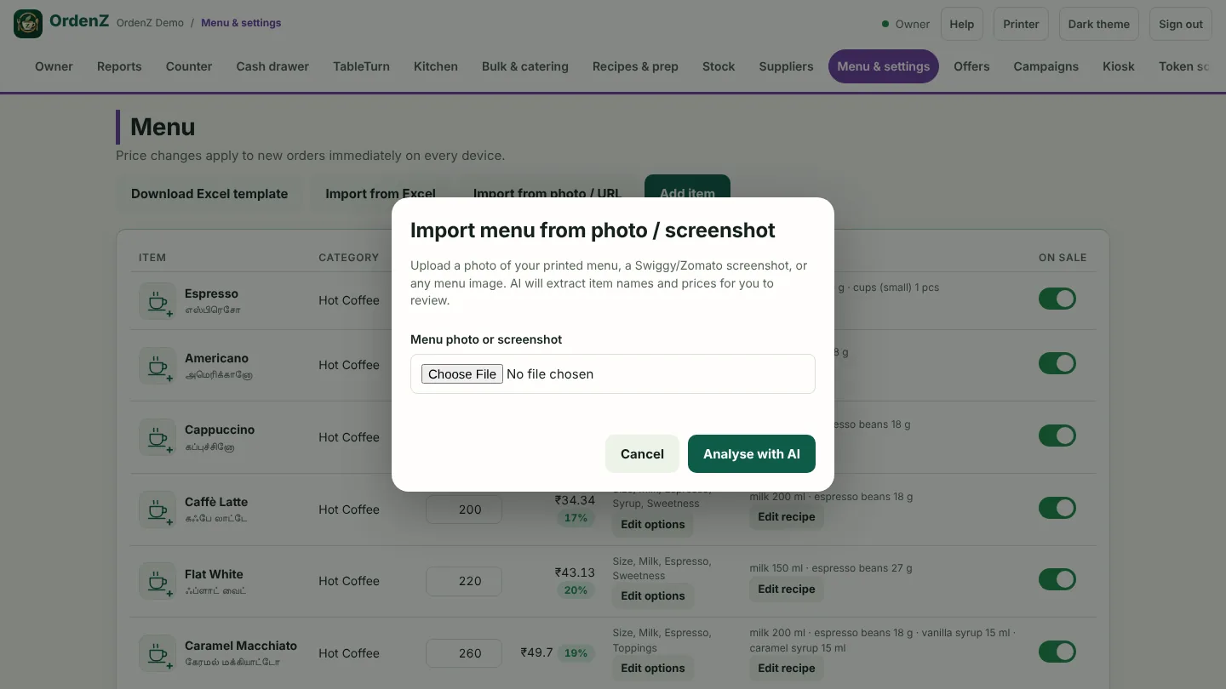Open Recipes & prep tab

pyautogui.click(x=635, y=66)
